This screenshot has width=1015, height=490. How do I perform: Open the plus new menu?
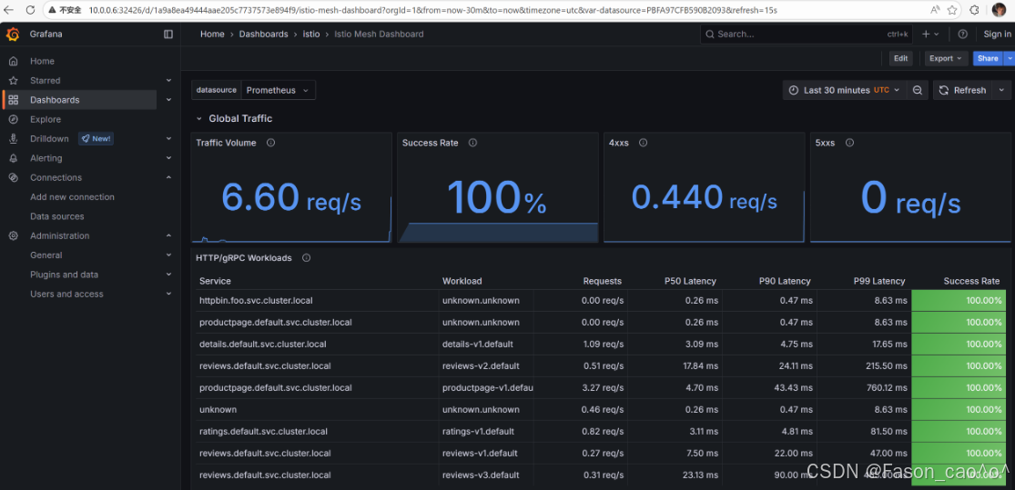931,35
